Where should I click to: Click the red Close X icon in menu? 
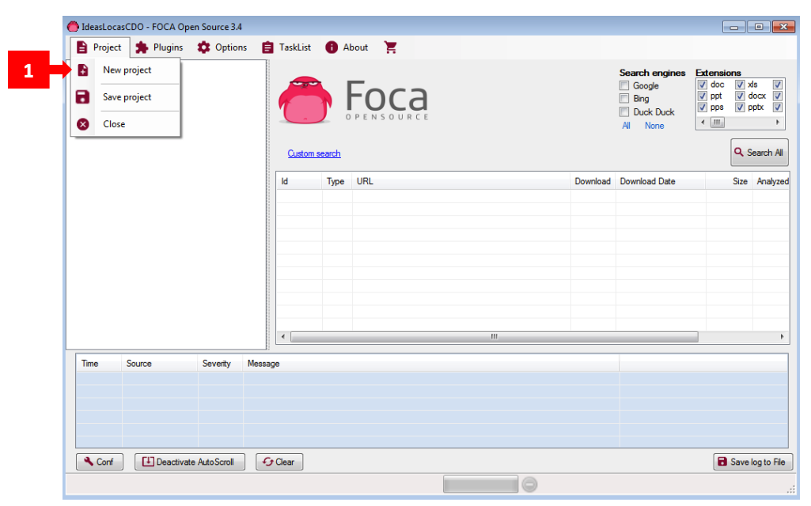83,124
